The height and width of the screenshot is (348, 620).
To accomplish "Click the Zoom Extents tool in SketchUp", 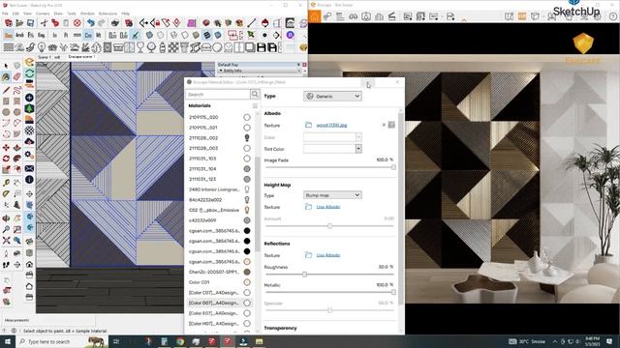I will coord(6,241).
